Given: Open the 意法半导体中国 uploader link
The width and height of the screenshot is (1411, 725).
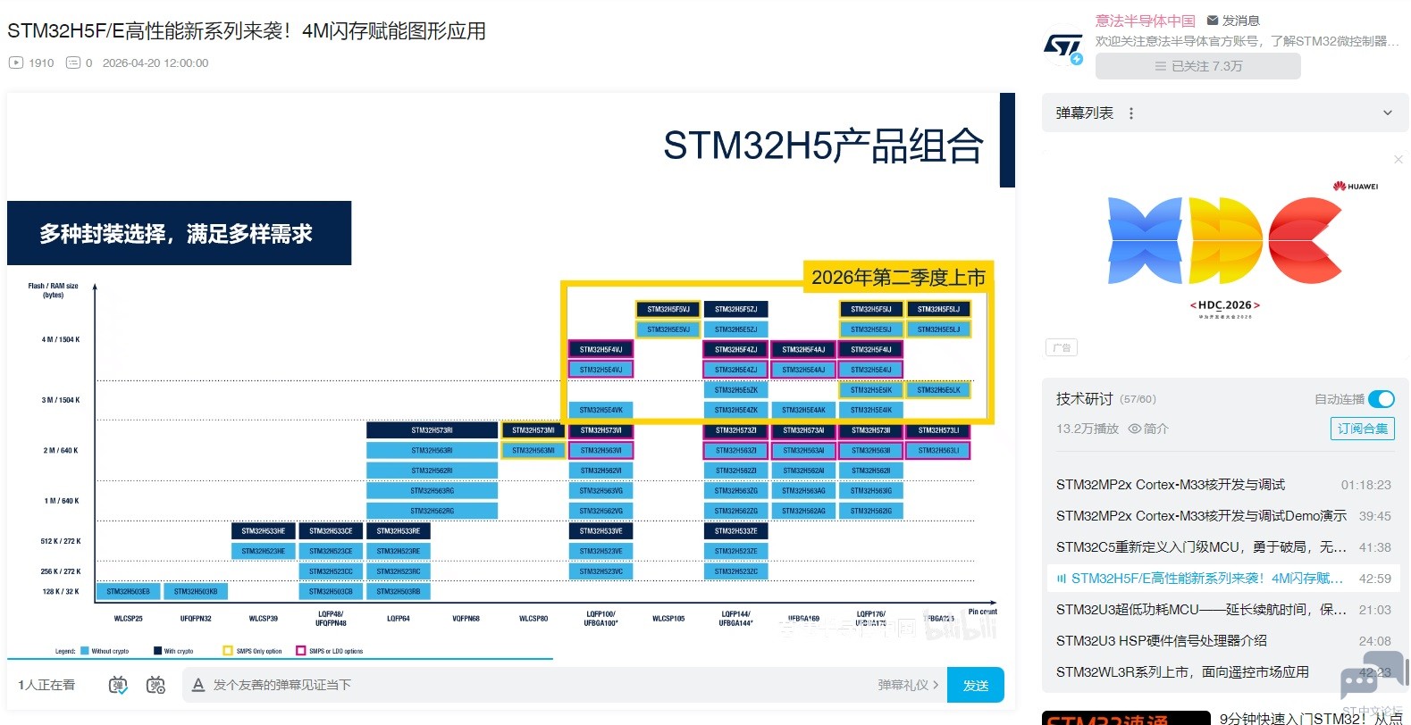Looking at the screenshot, I should click(x=1146, y=21).
